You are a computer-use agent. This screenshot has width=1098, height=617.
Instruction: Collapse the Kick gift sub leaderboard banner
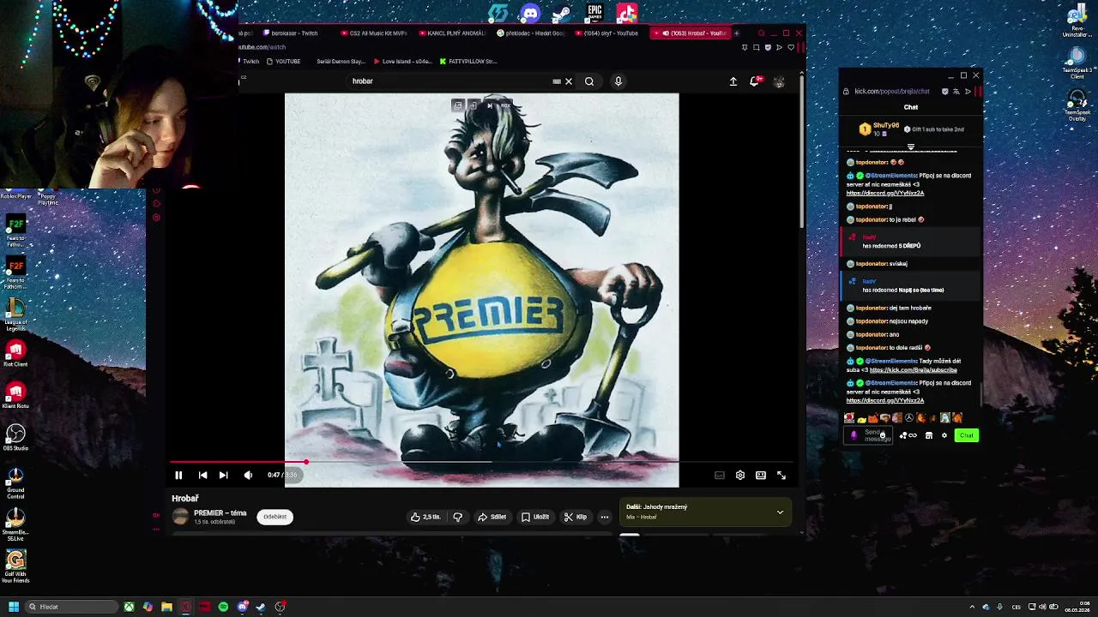pos(911,147)
